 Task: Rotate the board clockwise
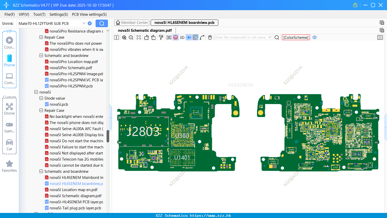(153, 37)
